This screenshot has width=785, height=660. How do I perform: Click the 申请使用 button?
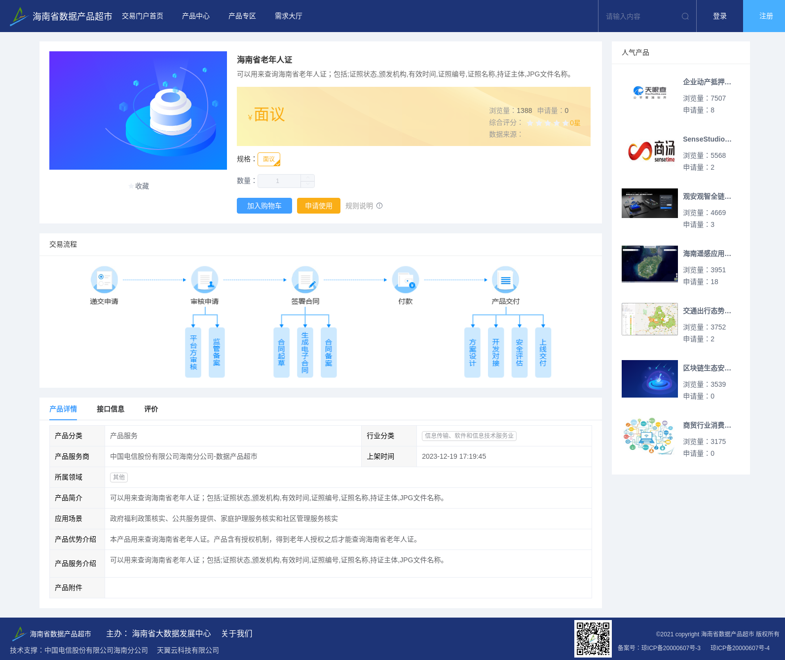click(319, 206)
